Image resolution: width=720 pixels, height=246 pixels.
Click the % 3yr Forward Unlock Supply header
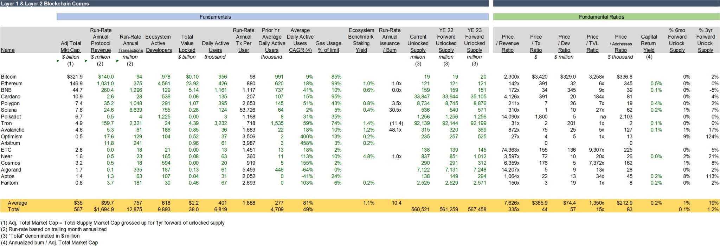705,40
